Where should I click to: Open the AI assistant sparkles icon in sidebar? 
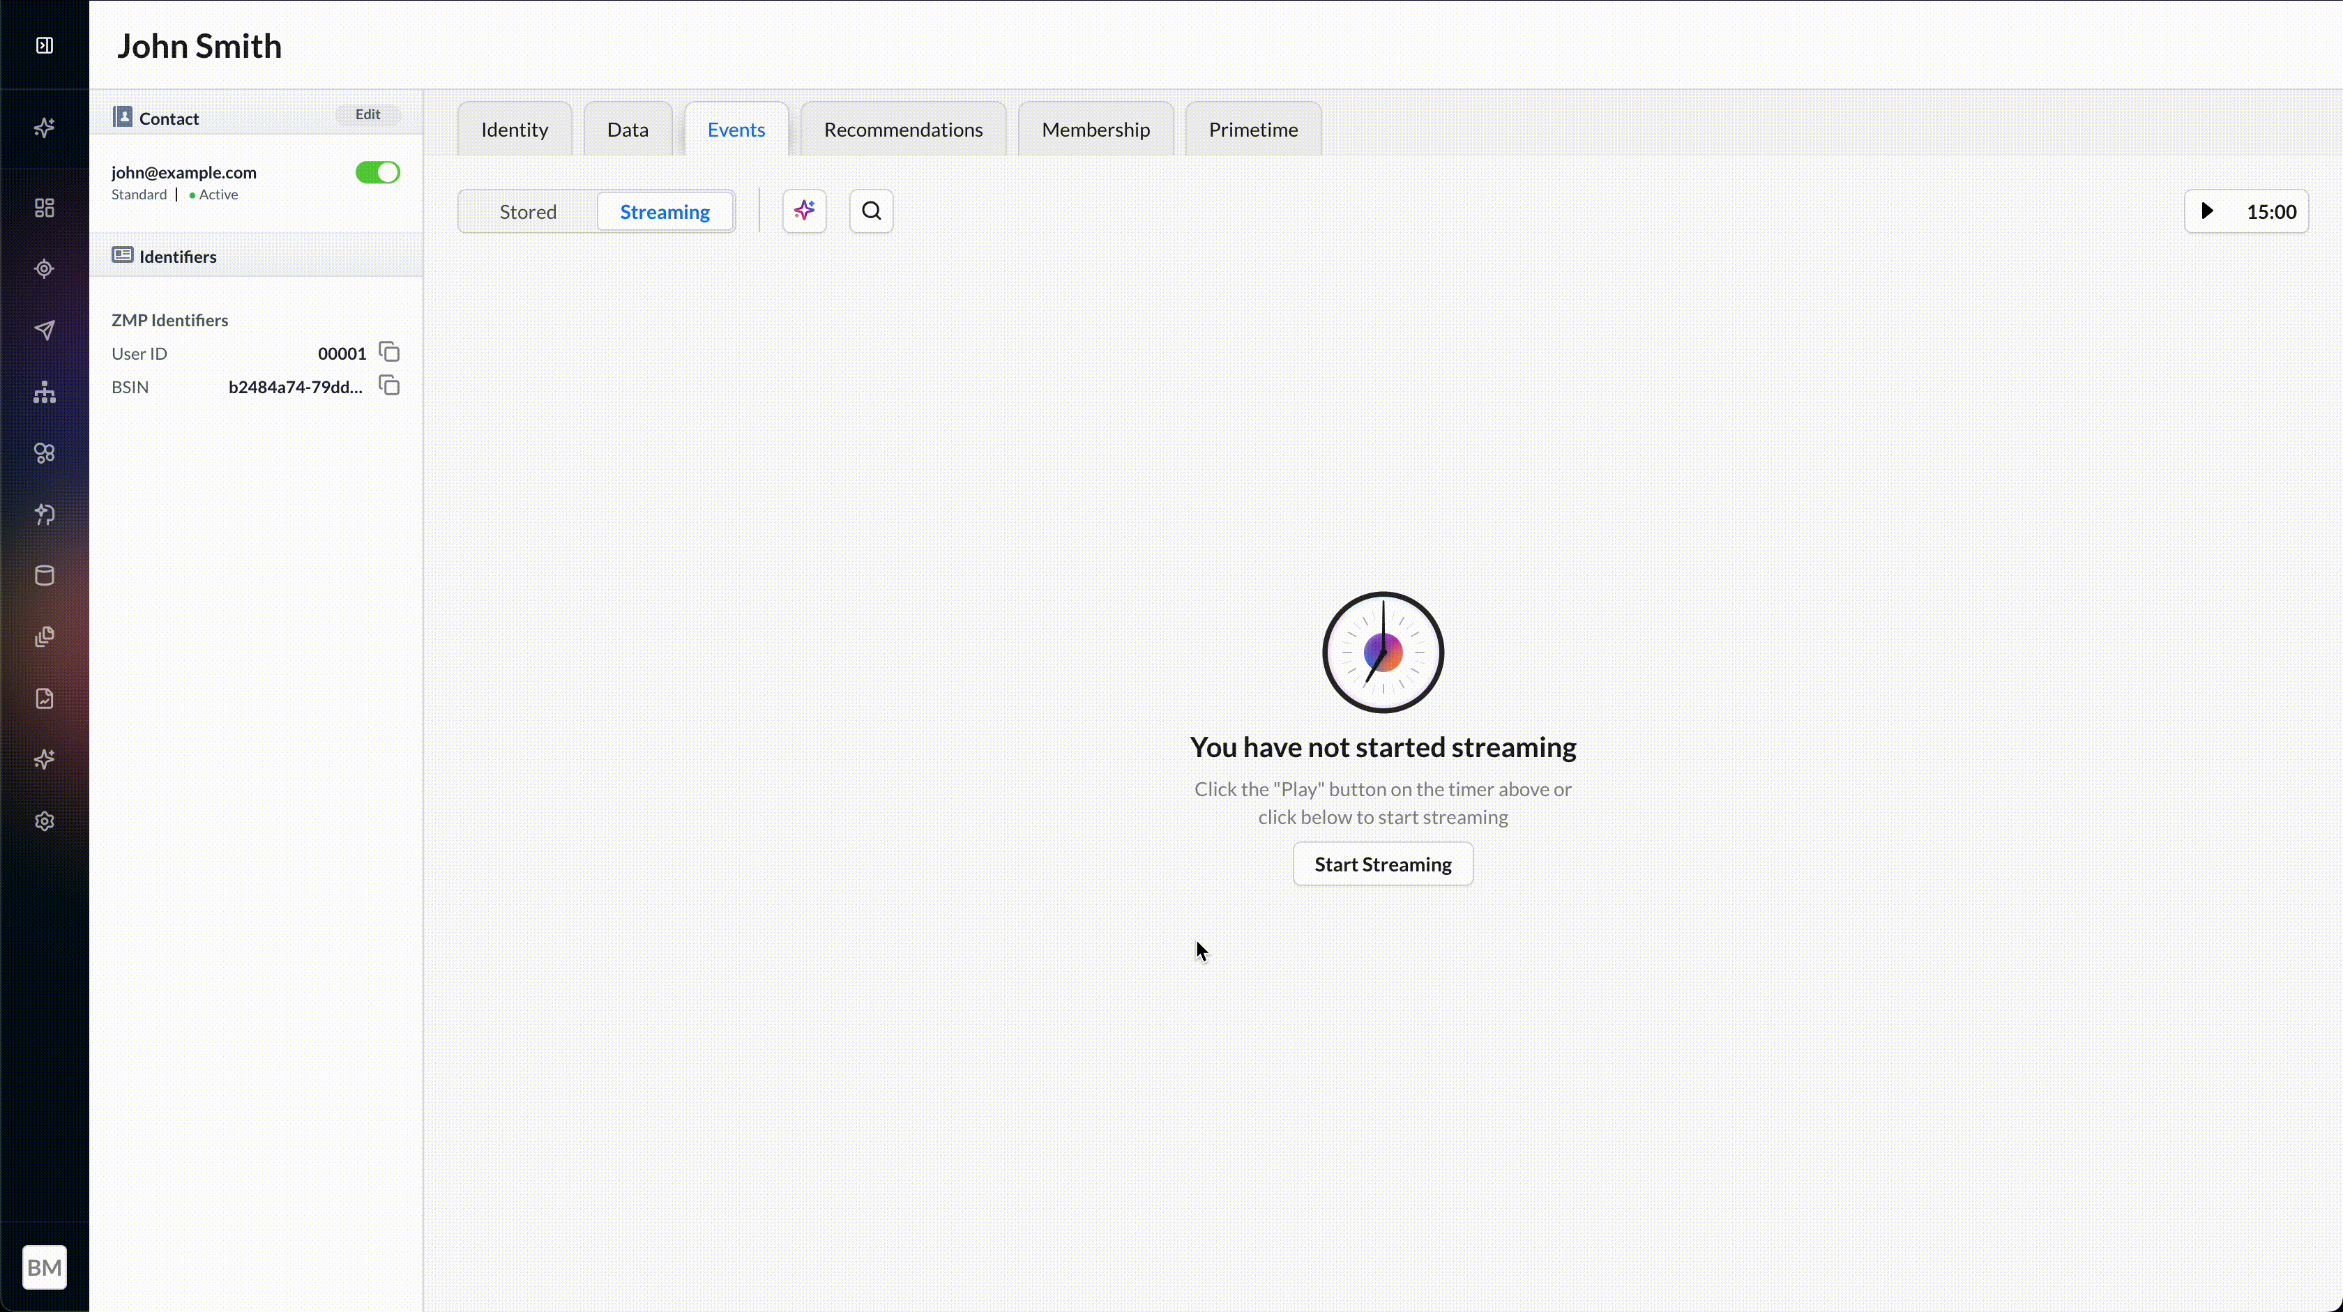tap(44, 128)
